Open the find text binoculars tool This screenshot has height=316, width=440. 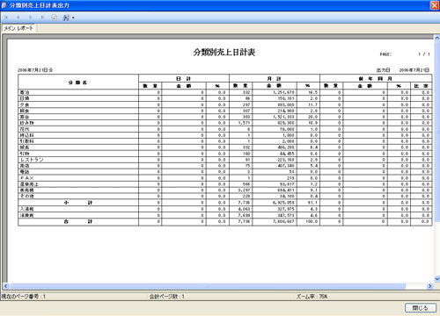[66, 18]
